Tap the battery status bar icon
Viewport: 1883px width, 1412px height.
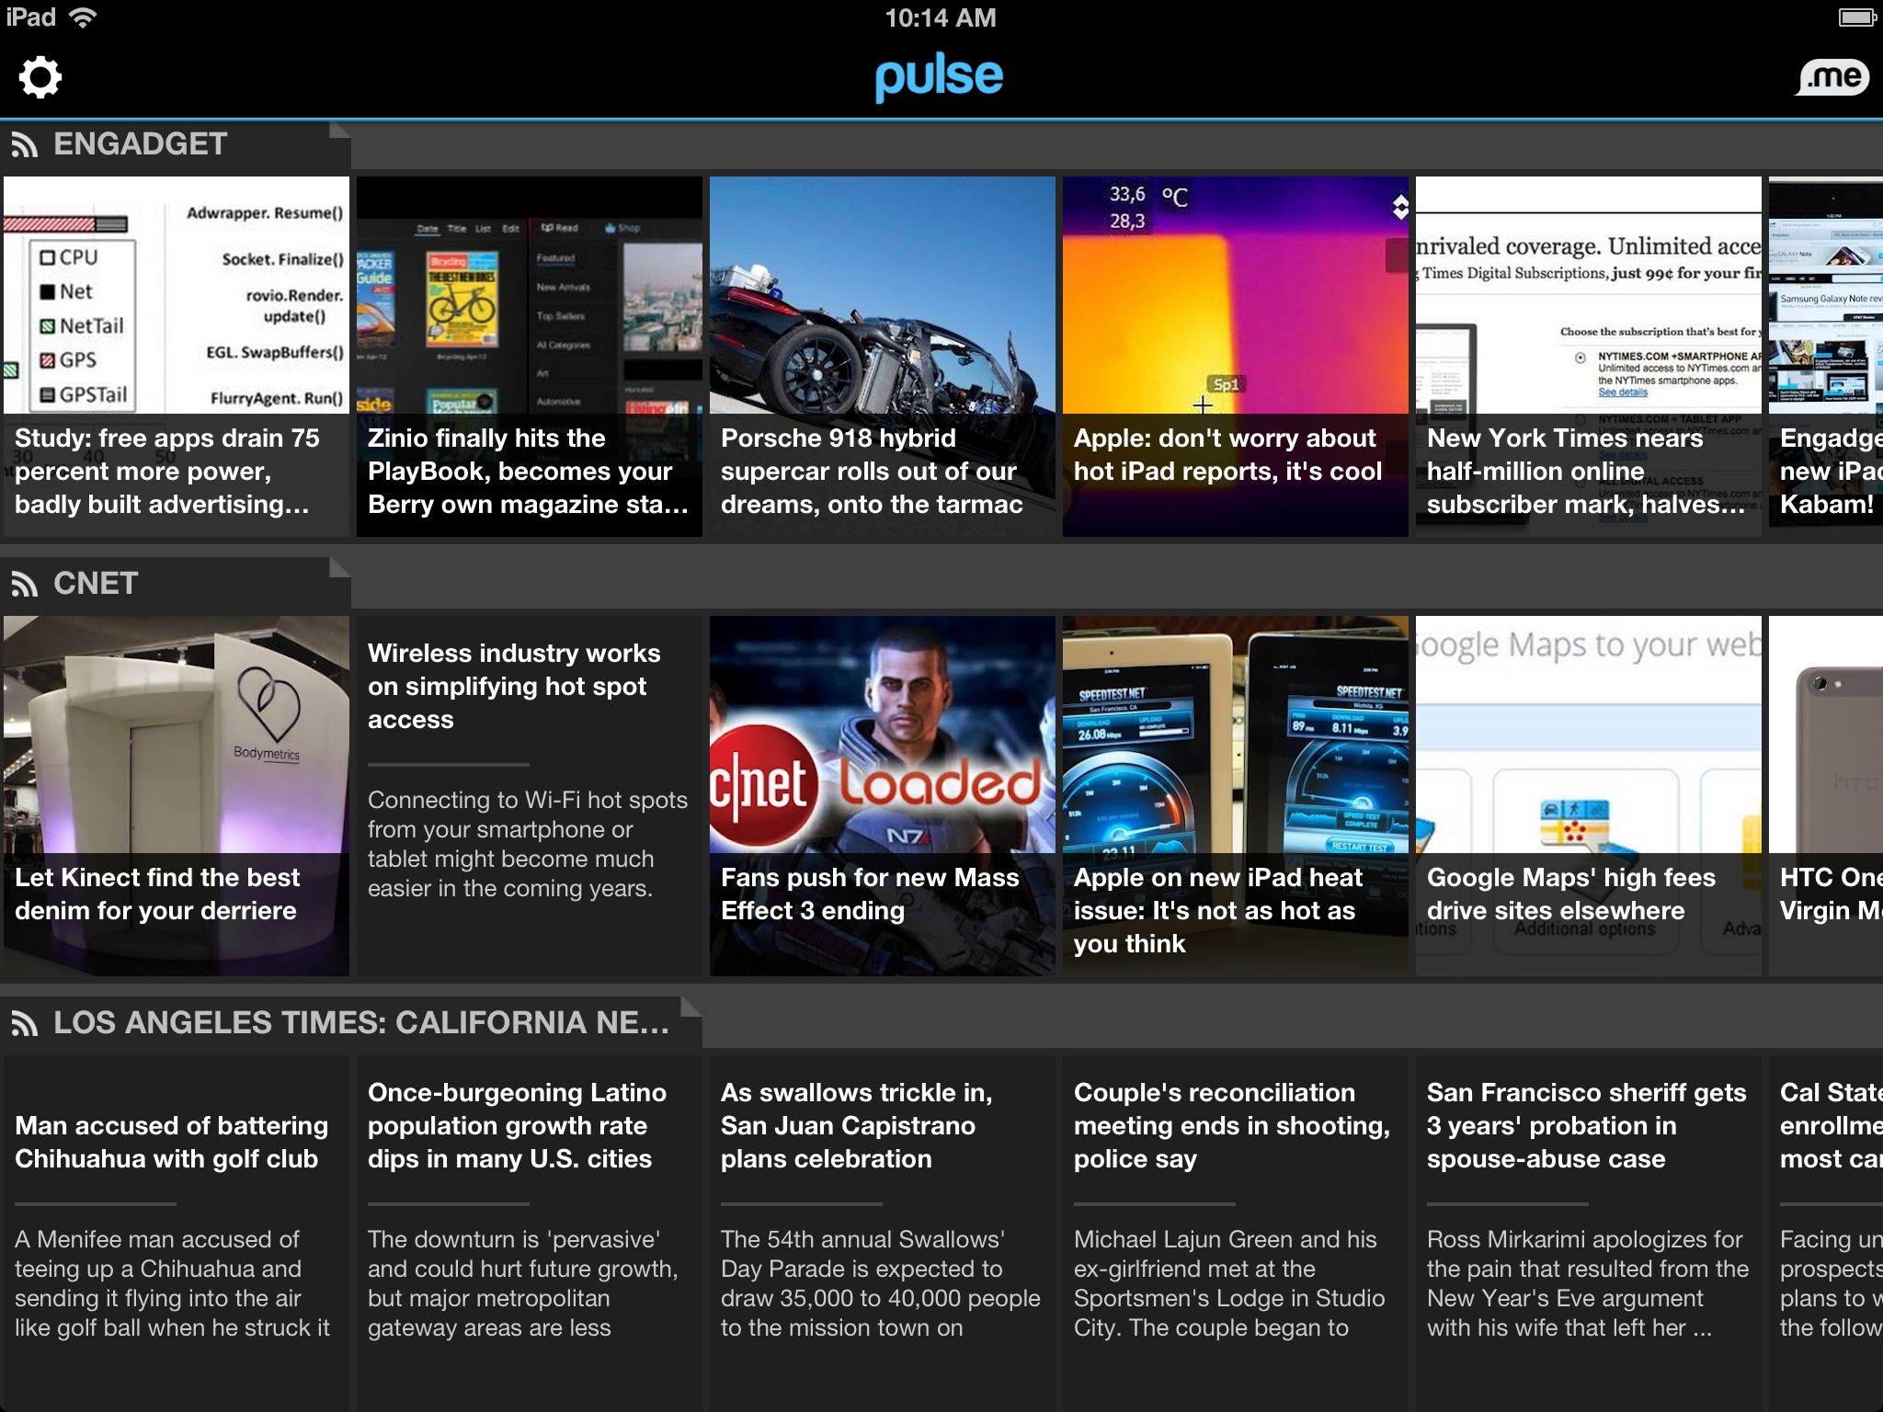click(1857, 17)
